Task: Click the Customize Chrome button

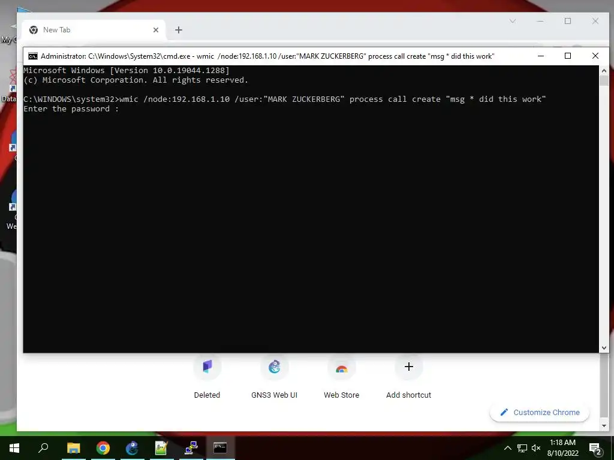Action: pyautogui.click(x=540, y=413)
